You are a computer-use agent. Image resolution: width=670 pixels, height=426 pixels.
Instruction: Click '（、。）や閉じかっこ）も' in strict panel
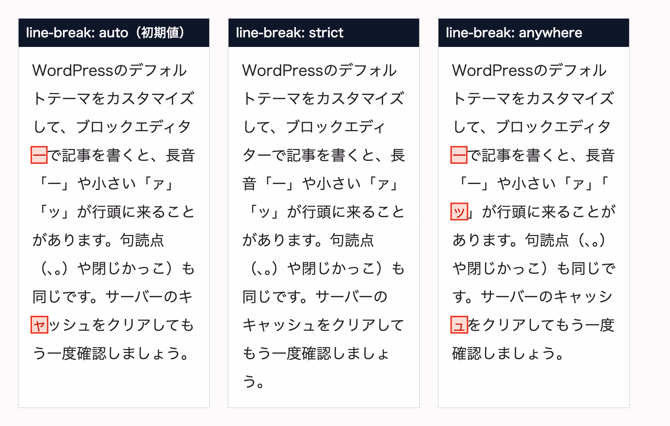326,268
